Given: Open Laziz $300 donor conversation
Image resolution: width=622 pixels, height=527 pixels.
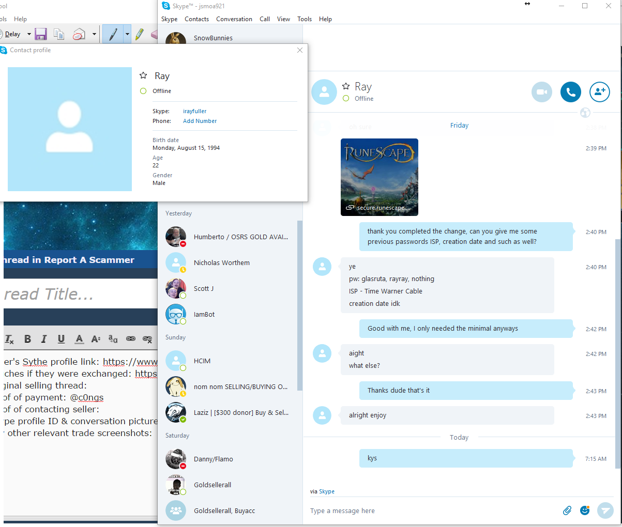Looking at the screenshot, I should pos(230,412).
